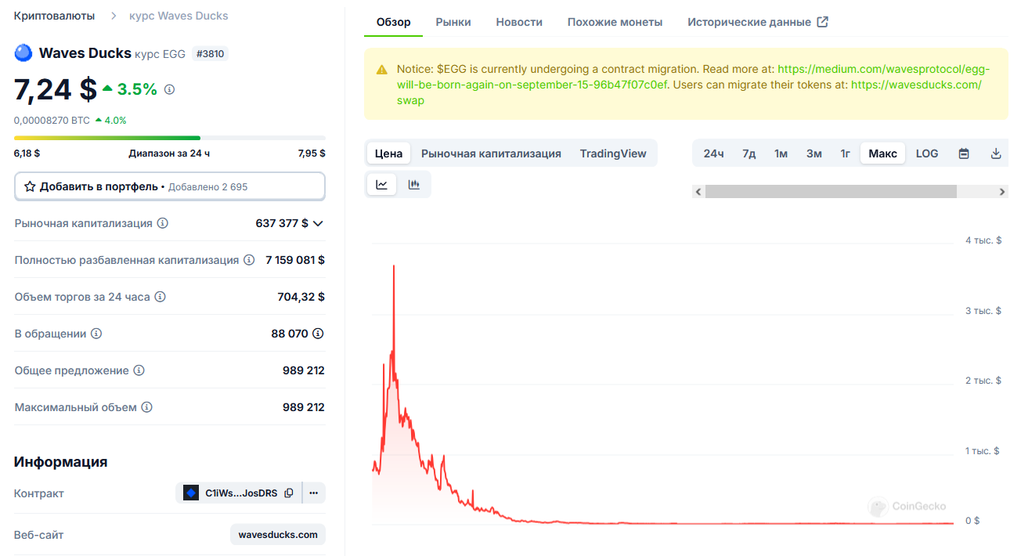Click the 1 тыс. $ axis label
The height and width of the screenshot is (556, 1021).
click(x=983, y=451)
